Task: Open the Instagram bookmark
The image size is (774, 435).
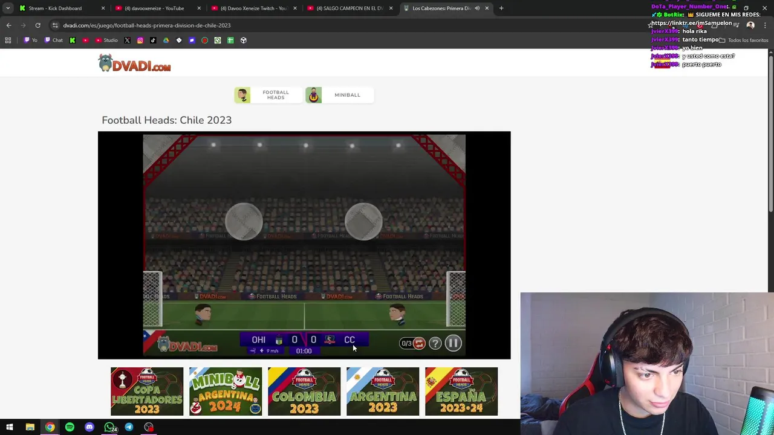Action: 140,40
